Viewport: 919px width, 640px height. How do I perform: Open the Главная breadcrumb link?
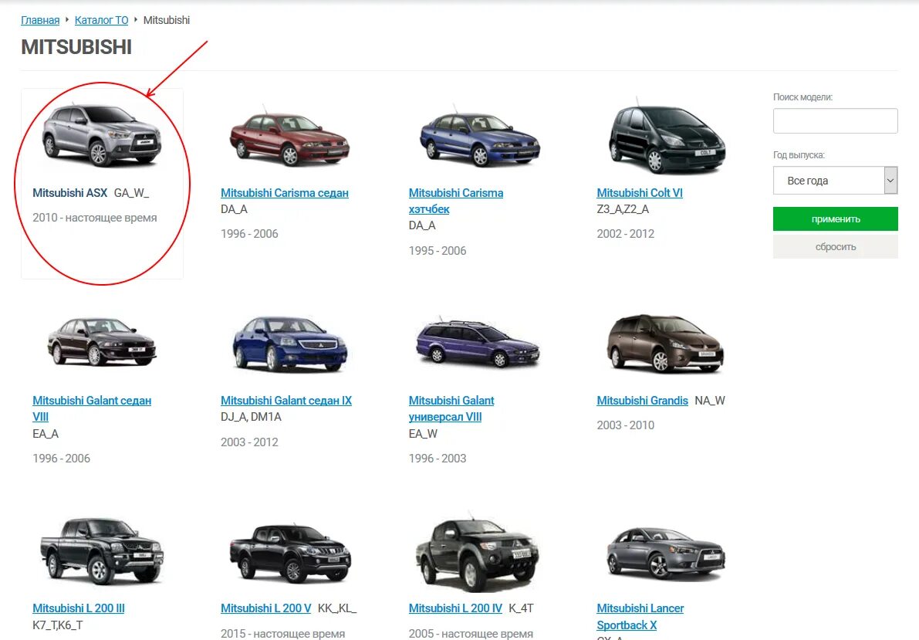(x=40, y=20)
